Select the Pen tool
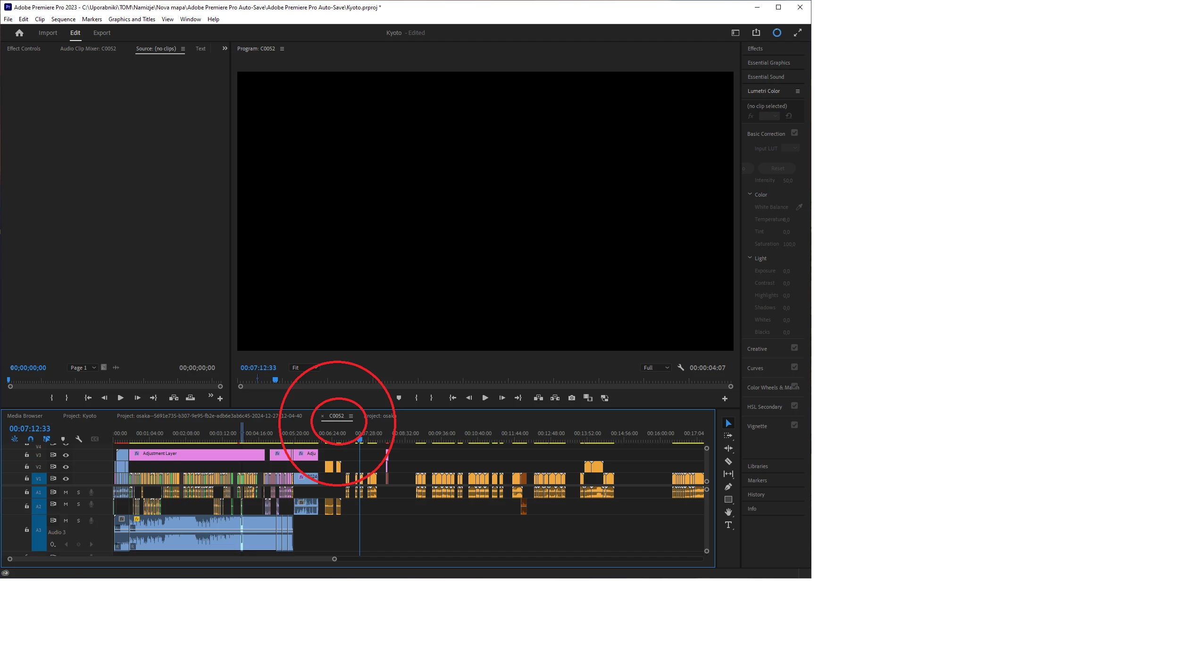 [728, 487]
